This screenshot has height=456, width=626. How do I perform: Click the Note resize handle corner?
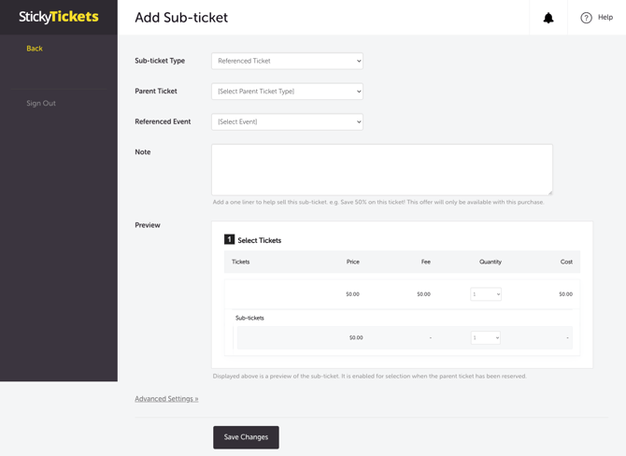[550, 192]
